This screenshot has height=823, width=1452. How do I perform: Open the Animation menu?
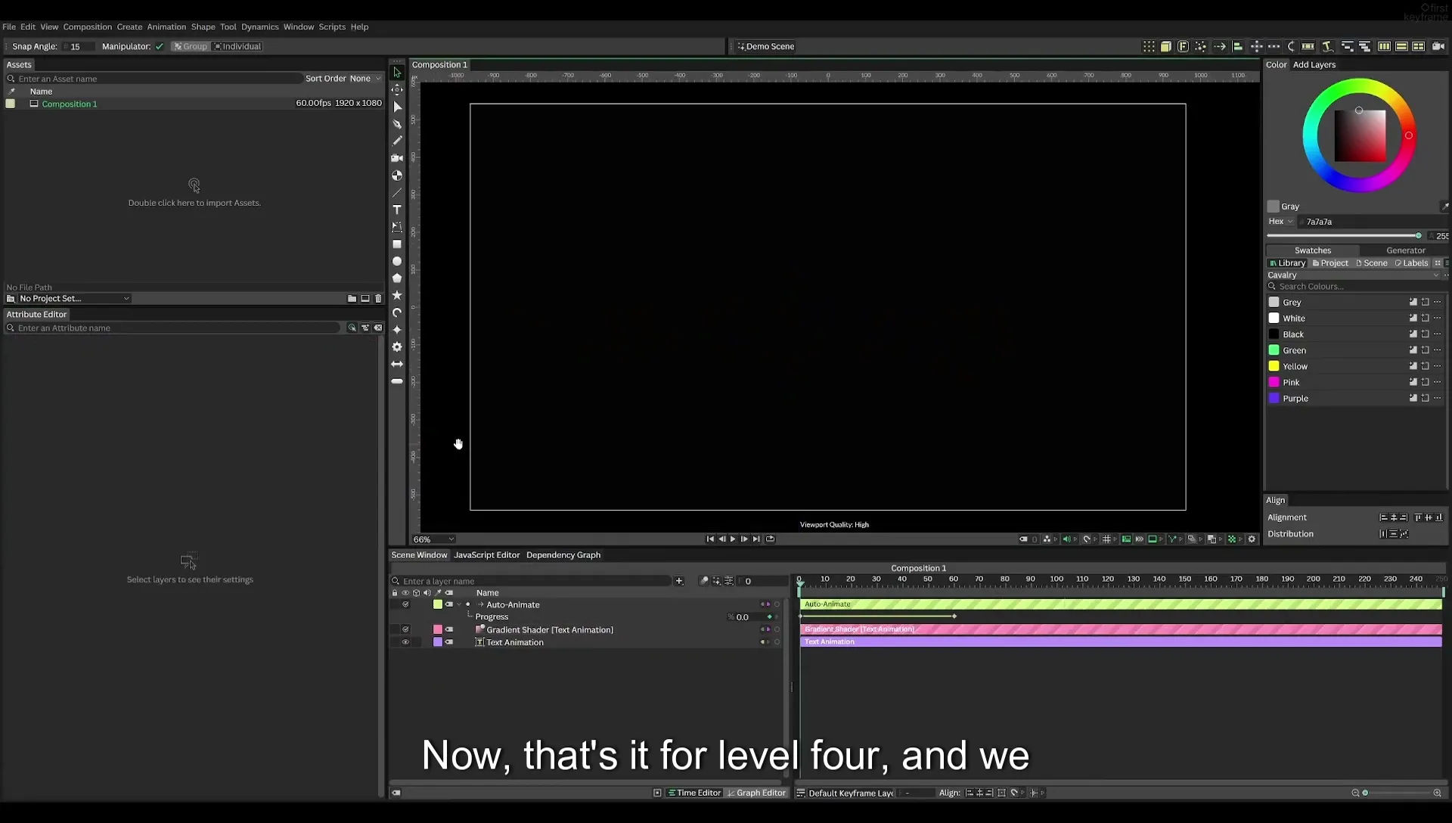(166, 26)
